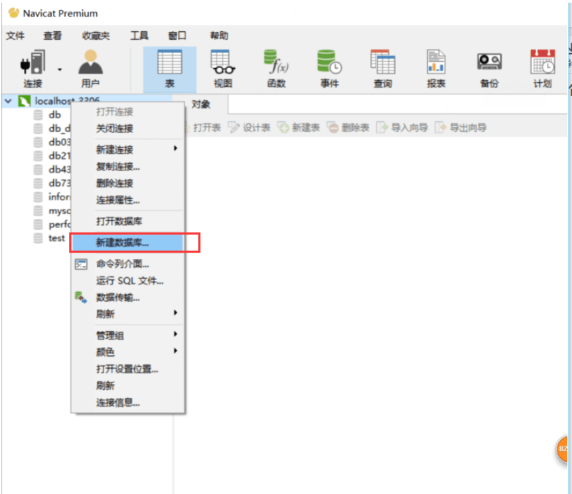Expand the 新建连接 submenu arrow
572x494 pixels.
[x=176, y=149]
